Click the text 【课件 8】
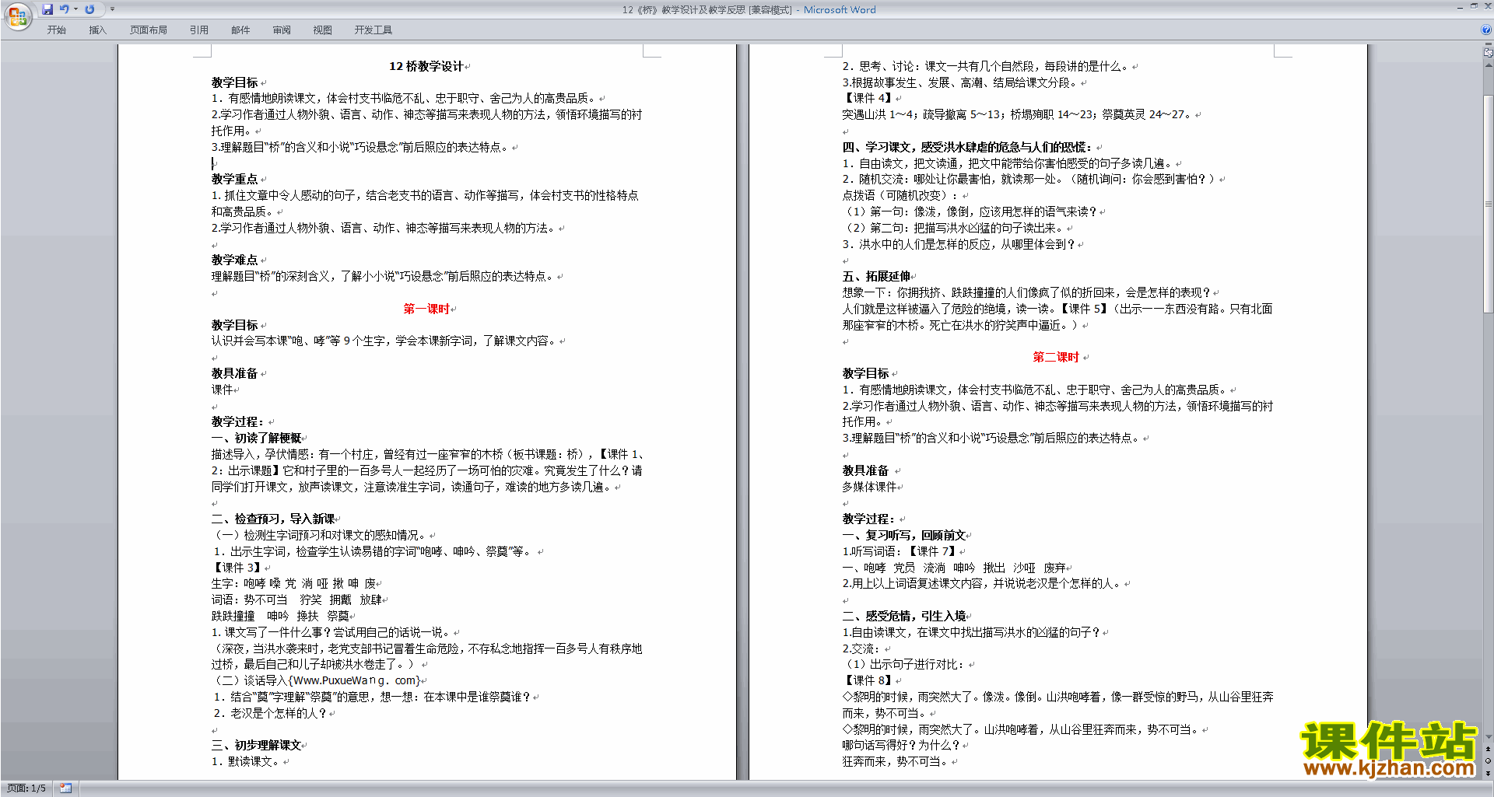Image resolution: width=1494 pixels, height=797 pixels. (868, 680)
